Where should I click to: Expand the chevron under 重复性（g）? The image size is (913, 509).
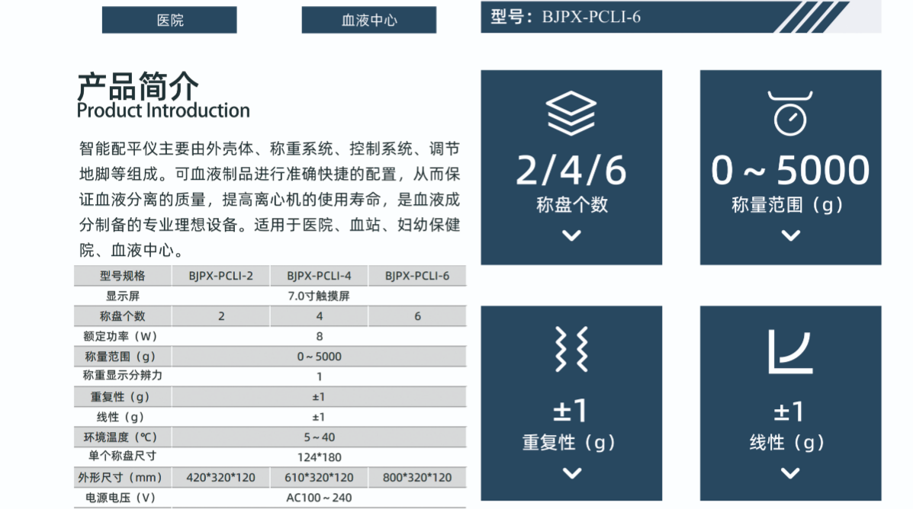(x=571, y=473)
